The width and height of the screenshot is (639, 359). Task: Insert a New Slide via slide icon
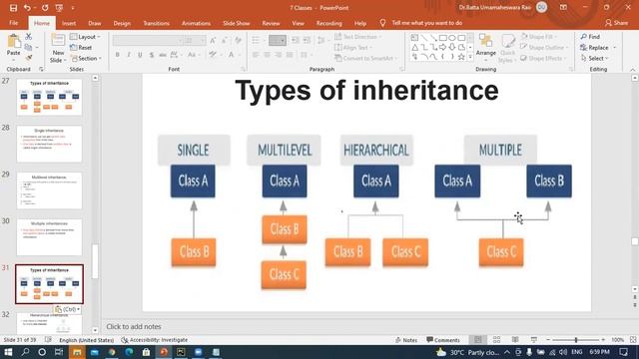tap(58, 41)
